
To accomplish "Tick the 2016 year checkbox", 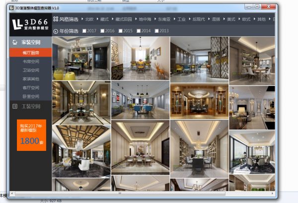I will click(x=102, y=31).
